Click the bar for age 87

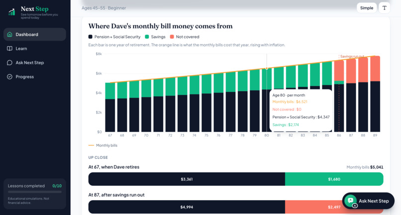(x=351, y=95)
